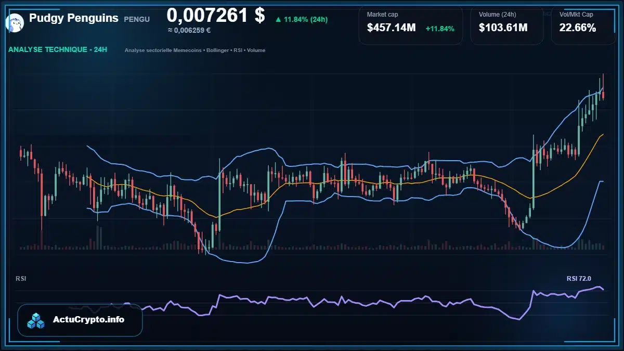Click the ANALYSE TECHNIQUE - 24H heading
This screenshot has height=351, width=624.
coord(58,50)
